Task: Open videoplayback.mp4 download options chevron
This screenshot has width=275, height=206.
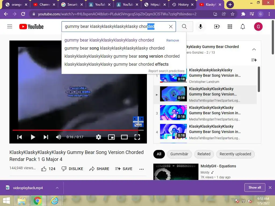Action: click(57, 188)
